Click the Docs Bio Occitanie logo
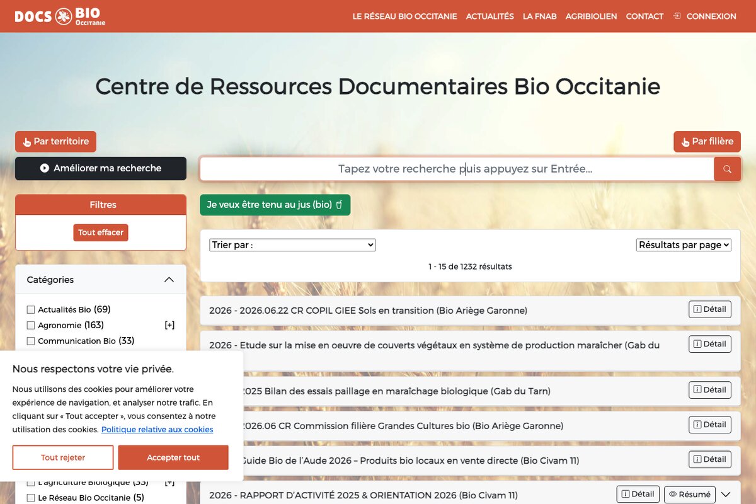The height and width of the screenshot is (504, 756). [60, 16]
